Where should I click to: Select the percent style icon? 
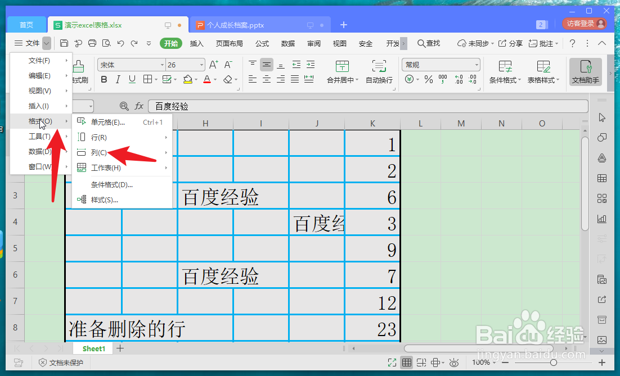428,79
